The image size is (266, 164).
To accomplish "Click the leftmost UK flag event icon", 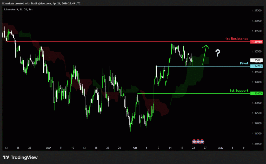I will (x=194, y=142).
